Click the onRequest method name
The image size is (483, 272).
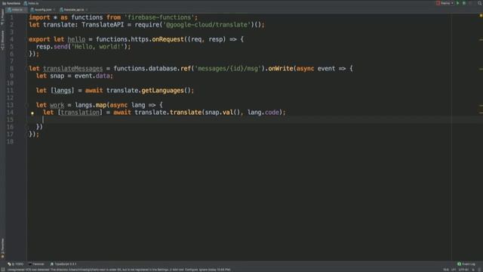tap(168, 39)
